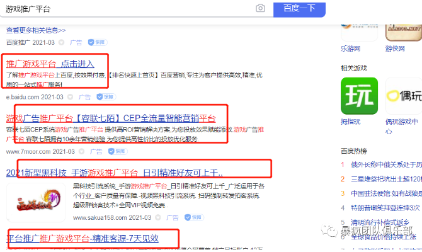
Task: Open result 推广游戏平台_点击进入
Action: 50,64
